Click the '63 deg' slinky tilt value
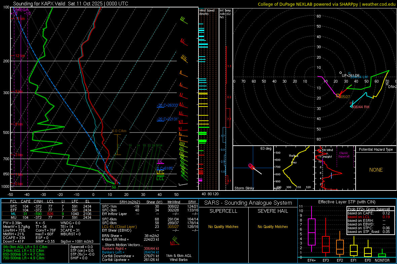This screenshot has height=264, width=397. (265, 148)
